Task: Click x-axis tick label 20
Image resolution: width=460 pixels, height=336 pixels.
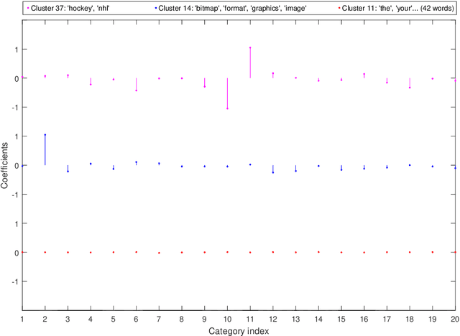Action: click(x=454, y=318)
